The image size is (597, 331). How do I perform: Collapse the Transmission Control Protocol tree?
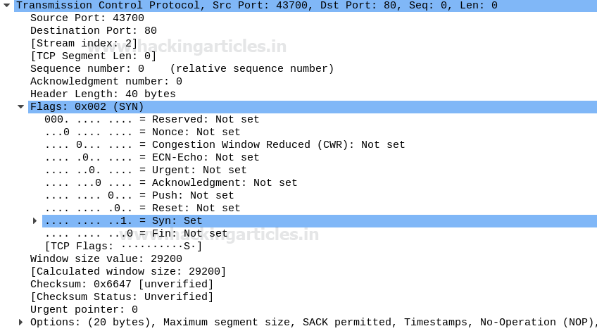[x=6, y=6]
